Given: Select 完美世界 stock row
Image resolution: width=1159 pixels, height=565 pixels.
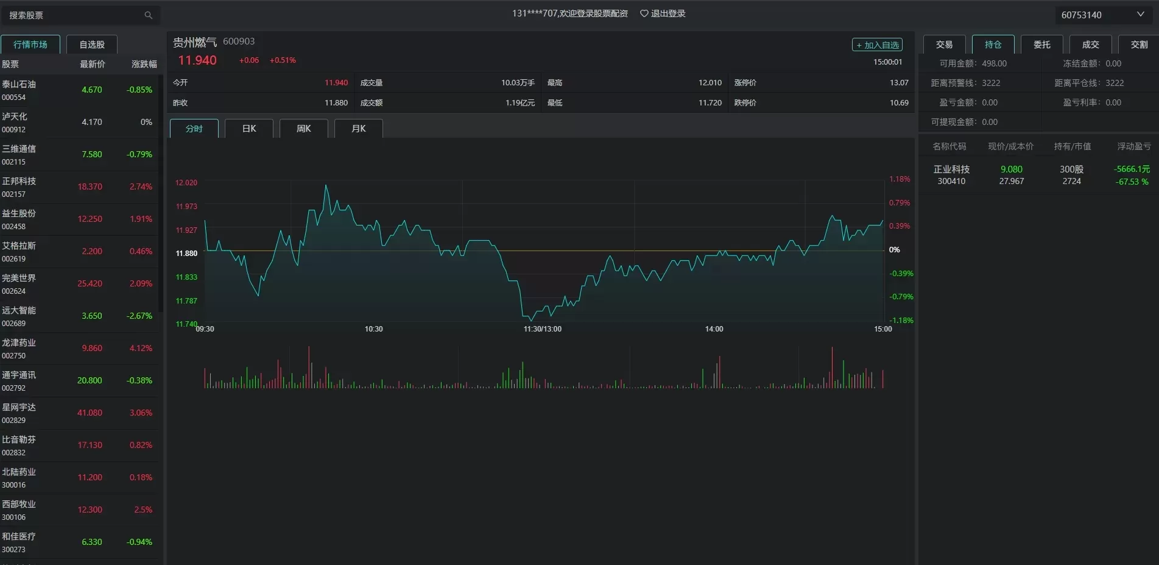Looking at the screenshot, I should [79, 284].
